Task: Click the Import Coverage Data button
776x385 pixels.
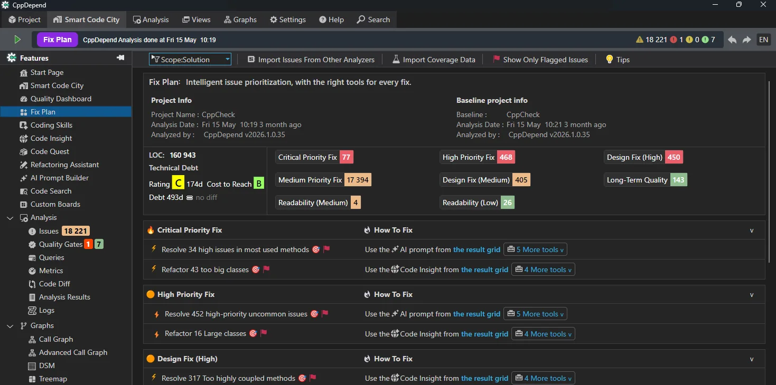Action: coord(434,60)
